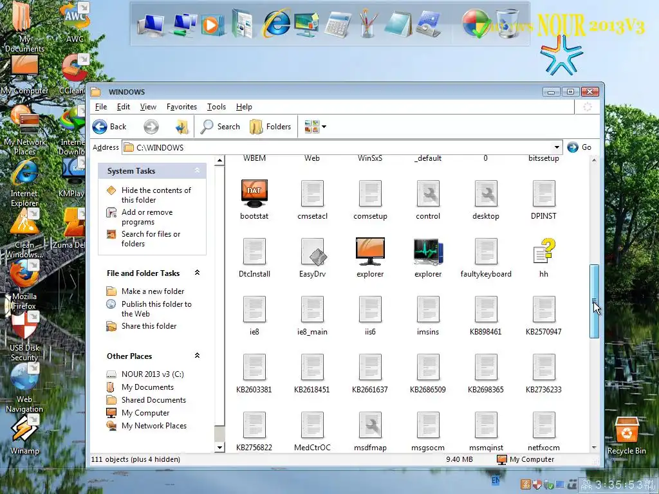This screenshot has height=494, width=659.
Task: Open Shared Documents in Other Places
Action: tap(153, 400)
